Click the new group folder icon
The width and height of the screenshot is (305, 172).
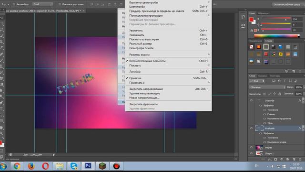(288, 159)
